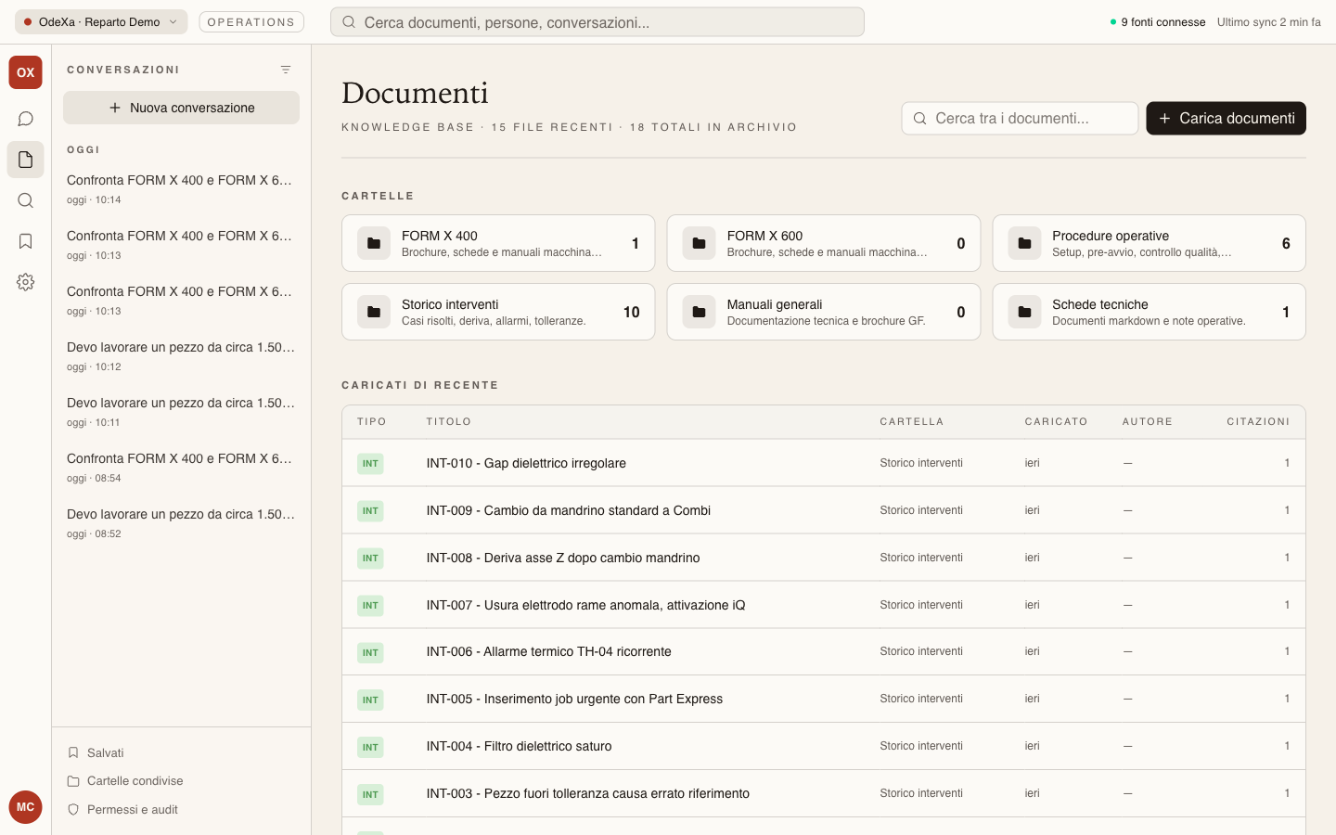Open the Manuali generali folder
Viewport: 1336px width, 835px height.
[x=824, y=312]
